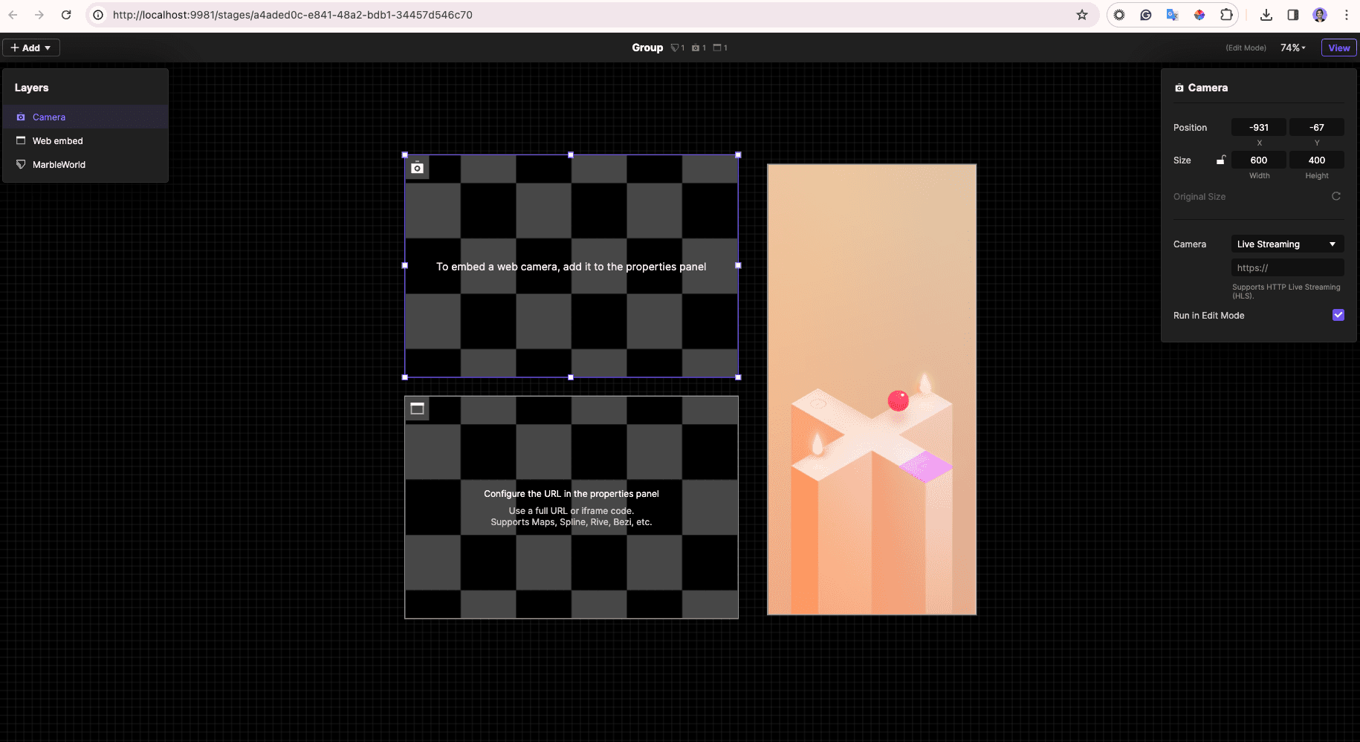
Task: Open Chrome's Downloads icon in the toolbar
Action: tap(1265, 15)
